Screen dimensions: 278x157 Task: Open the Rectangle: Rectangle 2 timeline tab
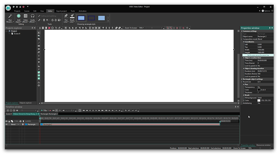coord(49,114)
